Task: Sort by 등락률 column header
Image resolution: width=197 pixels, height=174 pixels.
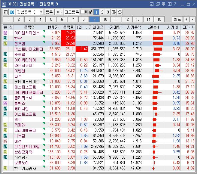Action: click(x=68, y=27)
